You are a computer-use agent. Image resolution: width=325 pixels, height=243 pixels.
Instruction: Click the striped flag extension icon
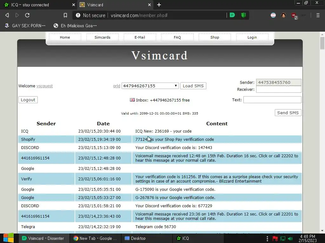point(273,15)
